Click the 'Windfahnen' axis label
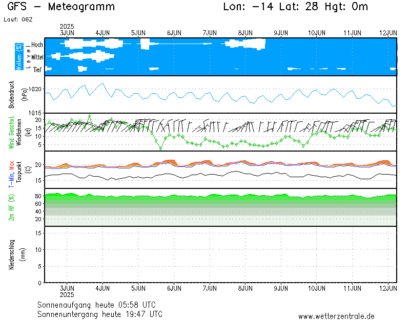The height and width of the screenshot is (320, 410). point(19,133)
